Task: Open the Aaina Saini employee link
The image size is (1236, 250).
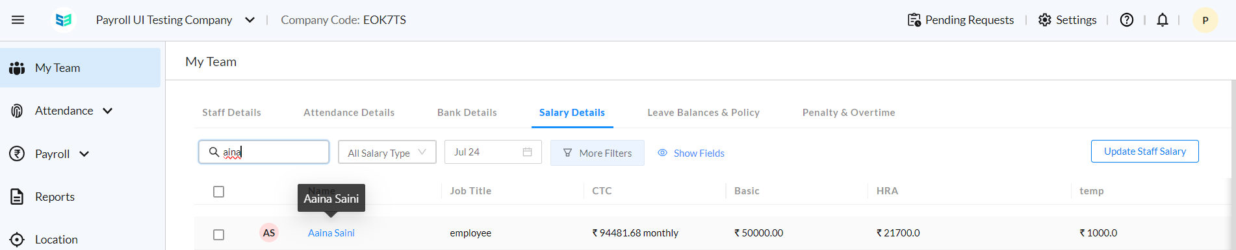Action: point(331,233)
